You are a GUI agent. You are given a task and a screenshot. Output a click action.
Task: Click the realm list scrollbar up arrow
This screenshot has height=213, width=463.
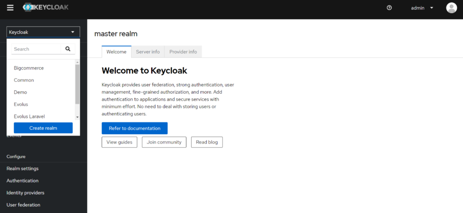tap(77, 62)
